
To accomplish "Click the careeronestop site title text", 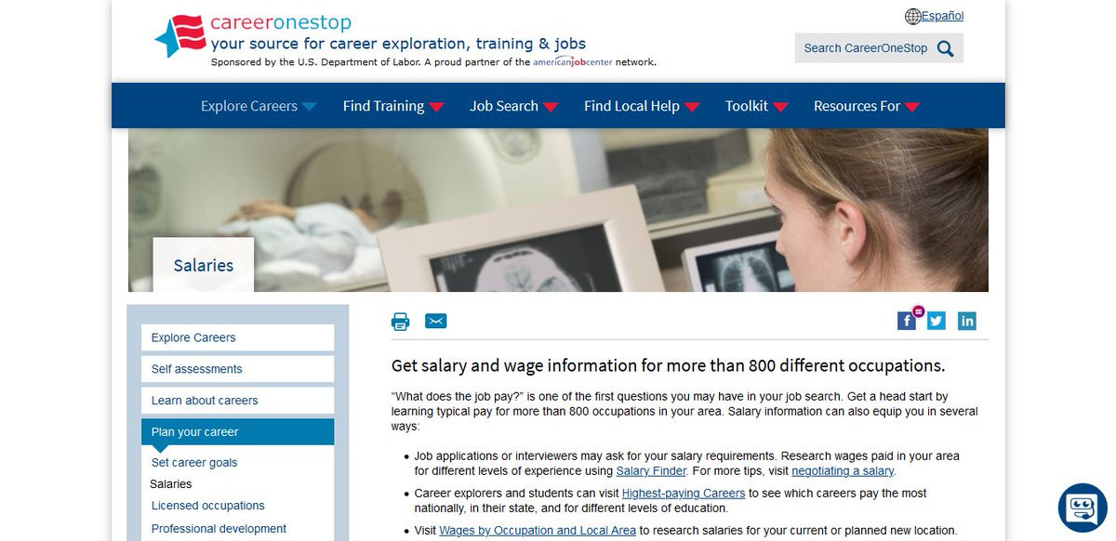I will 280,22.
